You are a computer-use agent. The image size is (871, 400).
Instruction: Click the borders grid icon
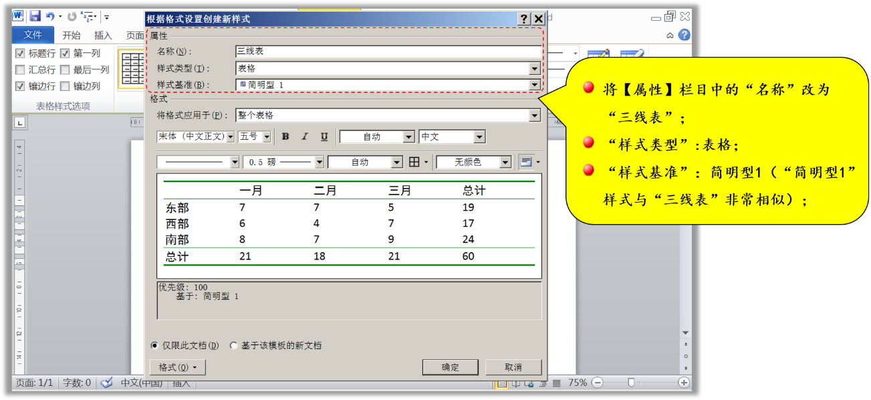coord(414,162)
